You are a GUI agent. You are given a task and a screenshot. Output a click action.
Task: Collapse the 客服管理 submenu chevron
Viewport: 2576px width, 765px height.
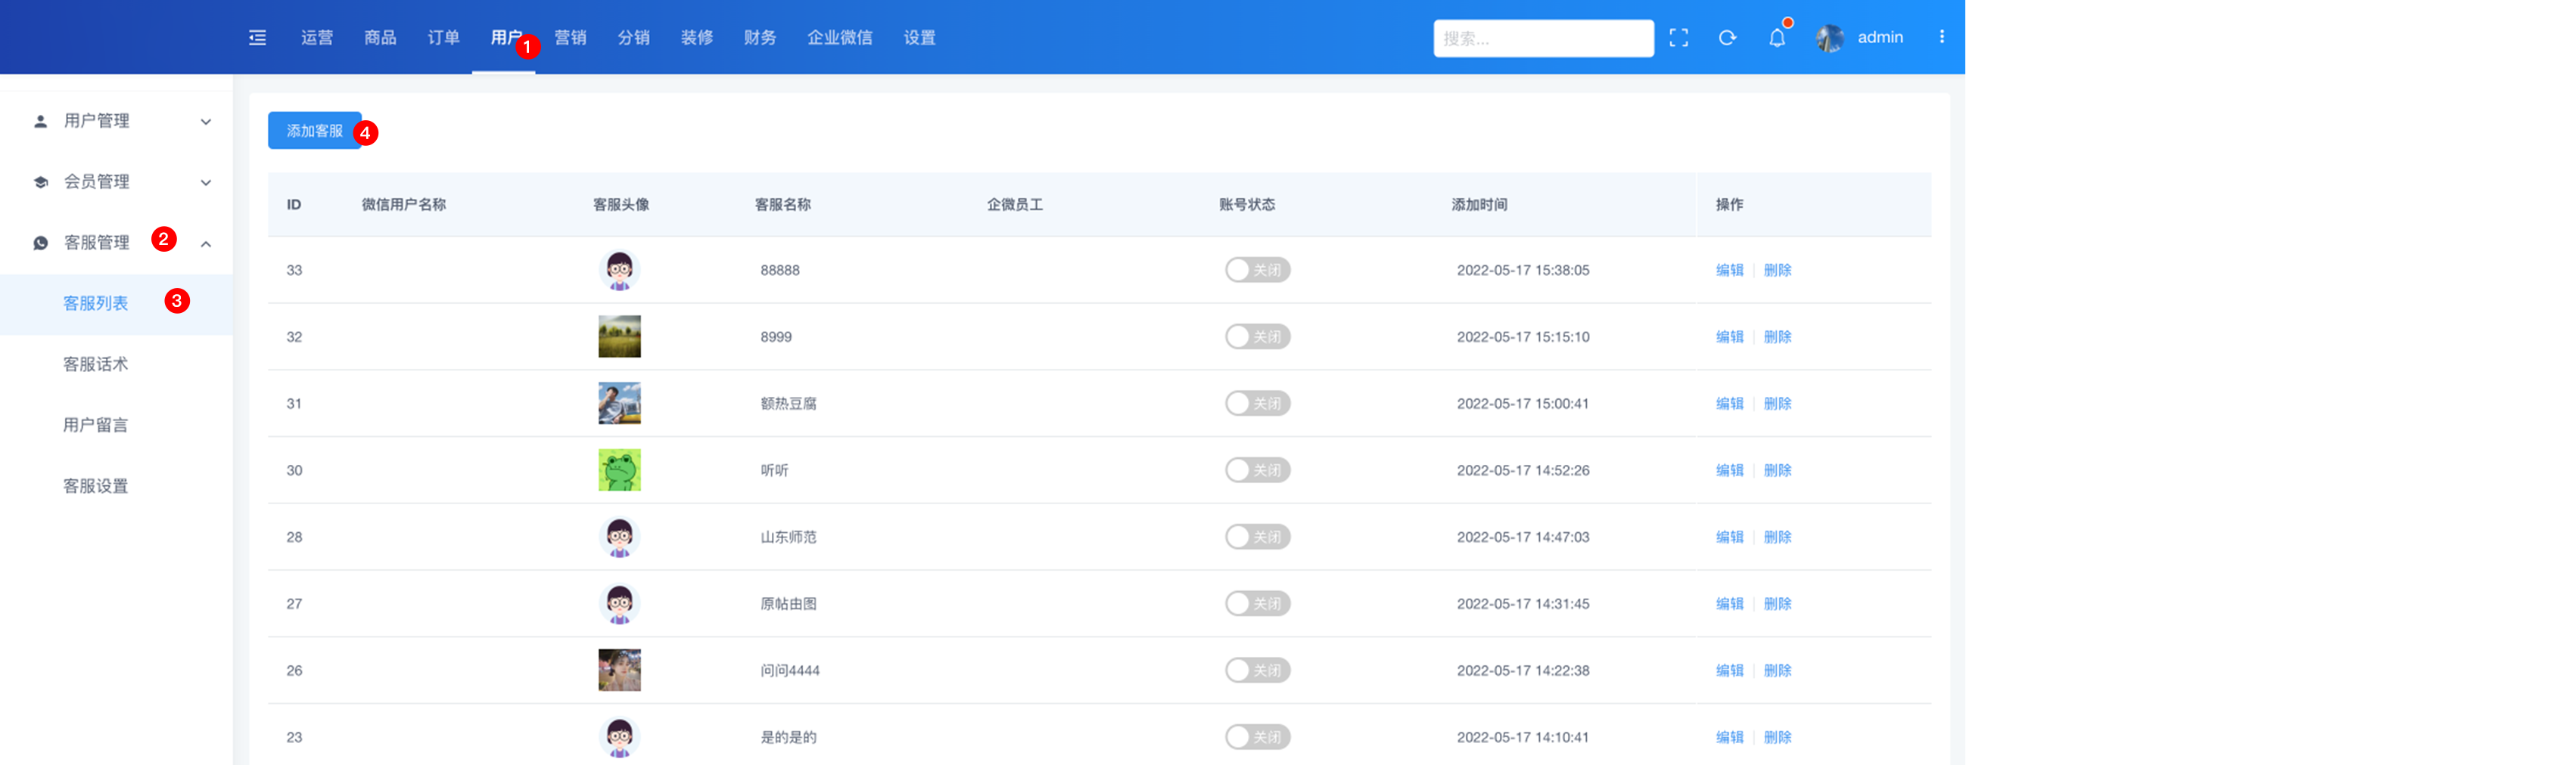[206, 243]
